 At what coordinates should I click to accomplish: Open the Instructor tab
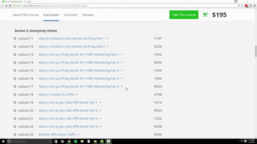tap(71, 15)
